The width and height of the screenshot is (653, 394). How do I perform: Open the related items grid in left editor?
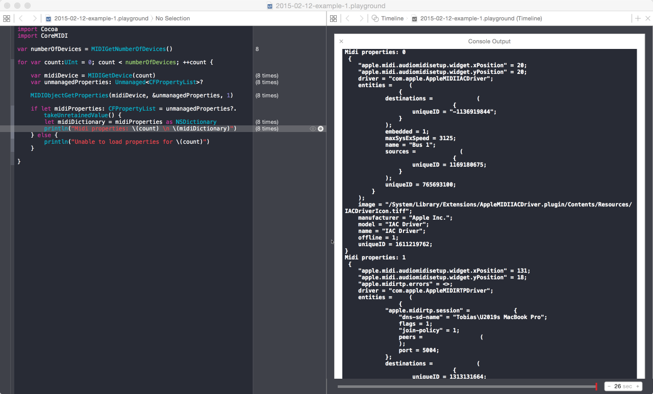tap(7, 18)
